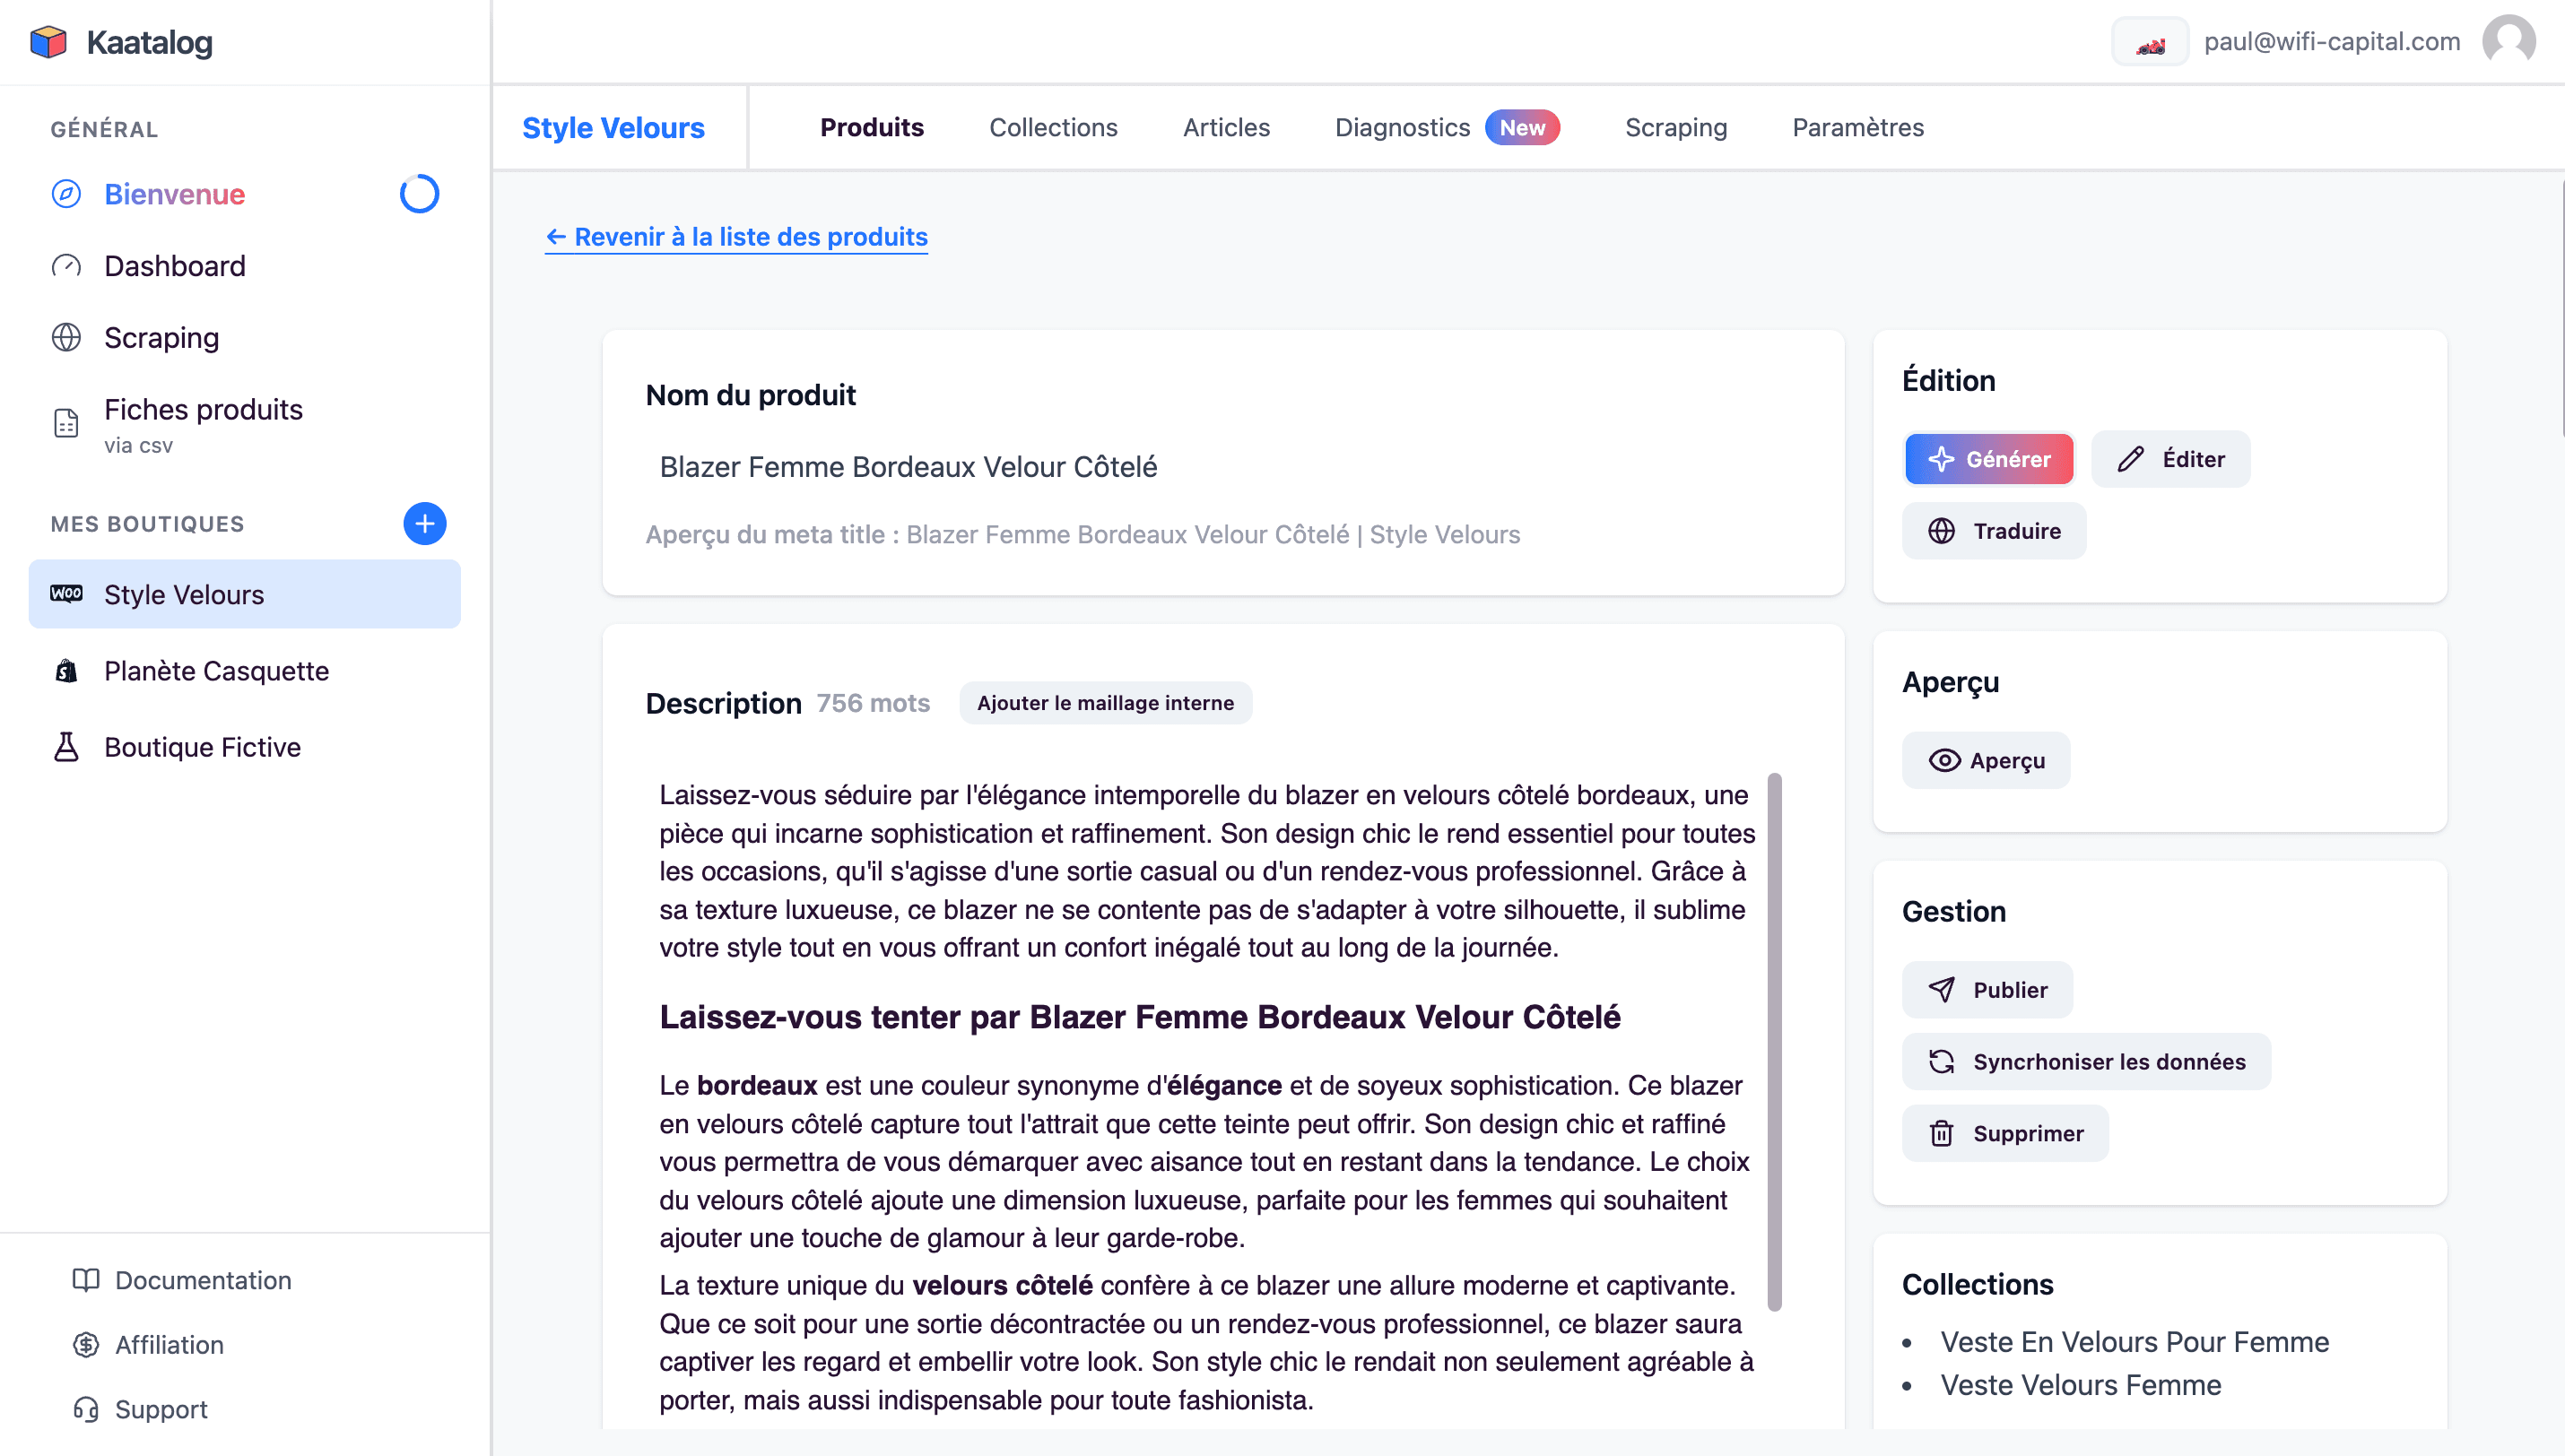Click the user avatar icon
The height and width of the screenshot is (1456, 2565).
click(2508, 41)
